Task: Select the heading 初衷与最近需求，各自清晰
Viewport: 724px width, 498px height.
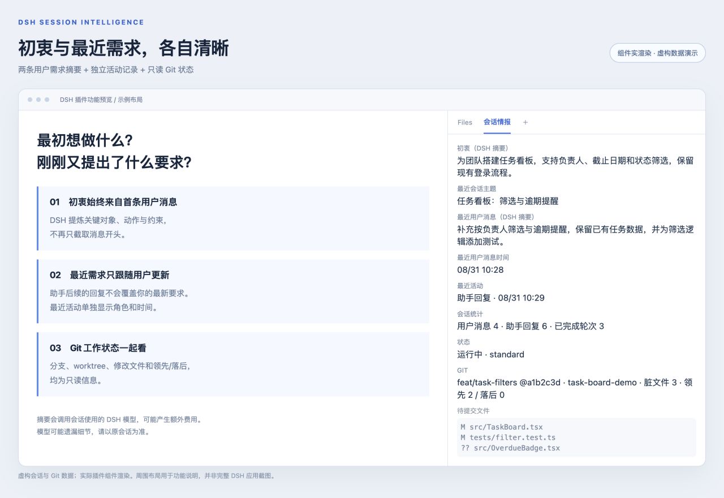Action: 123,48
